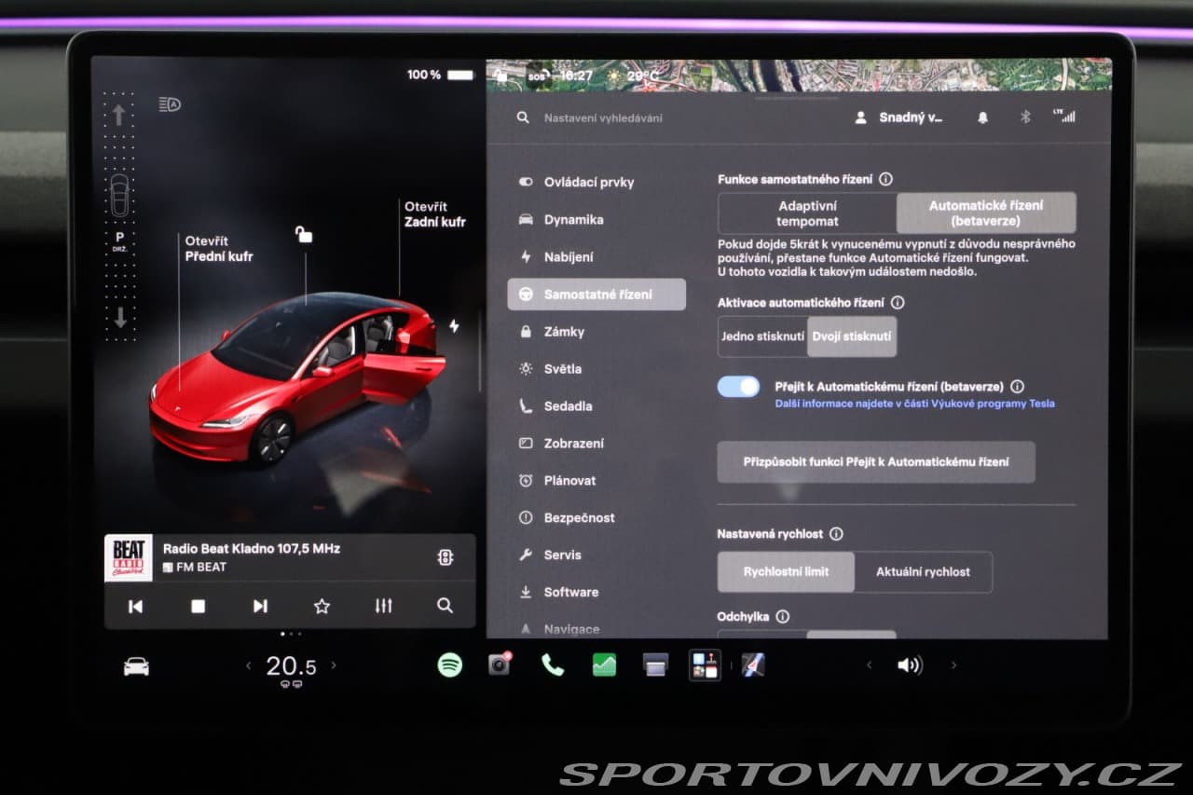Image resolution: width=1193 pixels, height=795 pixels.
Task: Show info for Aktivace automatického řízení
Action: (898, 303)
